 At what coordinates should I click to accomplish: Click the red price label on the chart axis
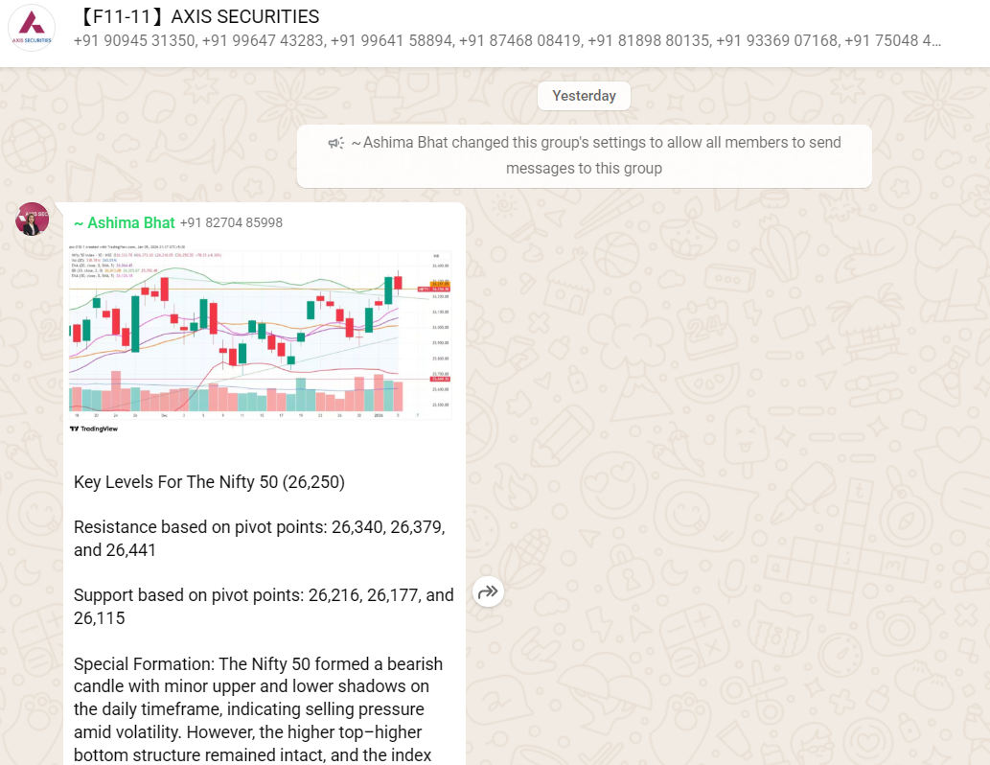tap(442, 286)
